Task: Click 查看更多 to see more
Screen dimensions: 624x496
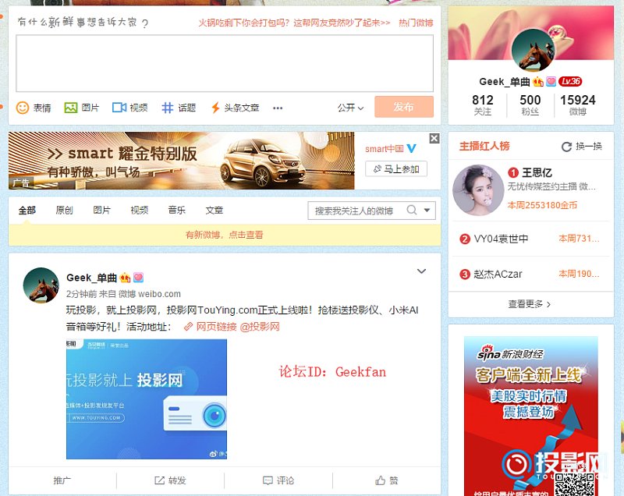Action: click(x=530, y=304)
